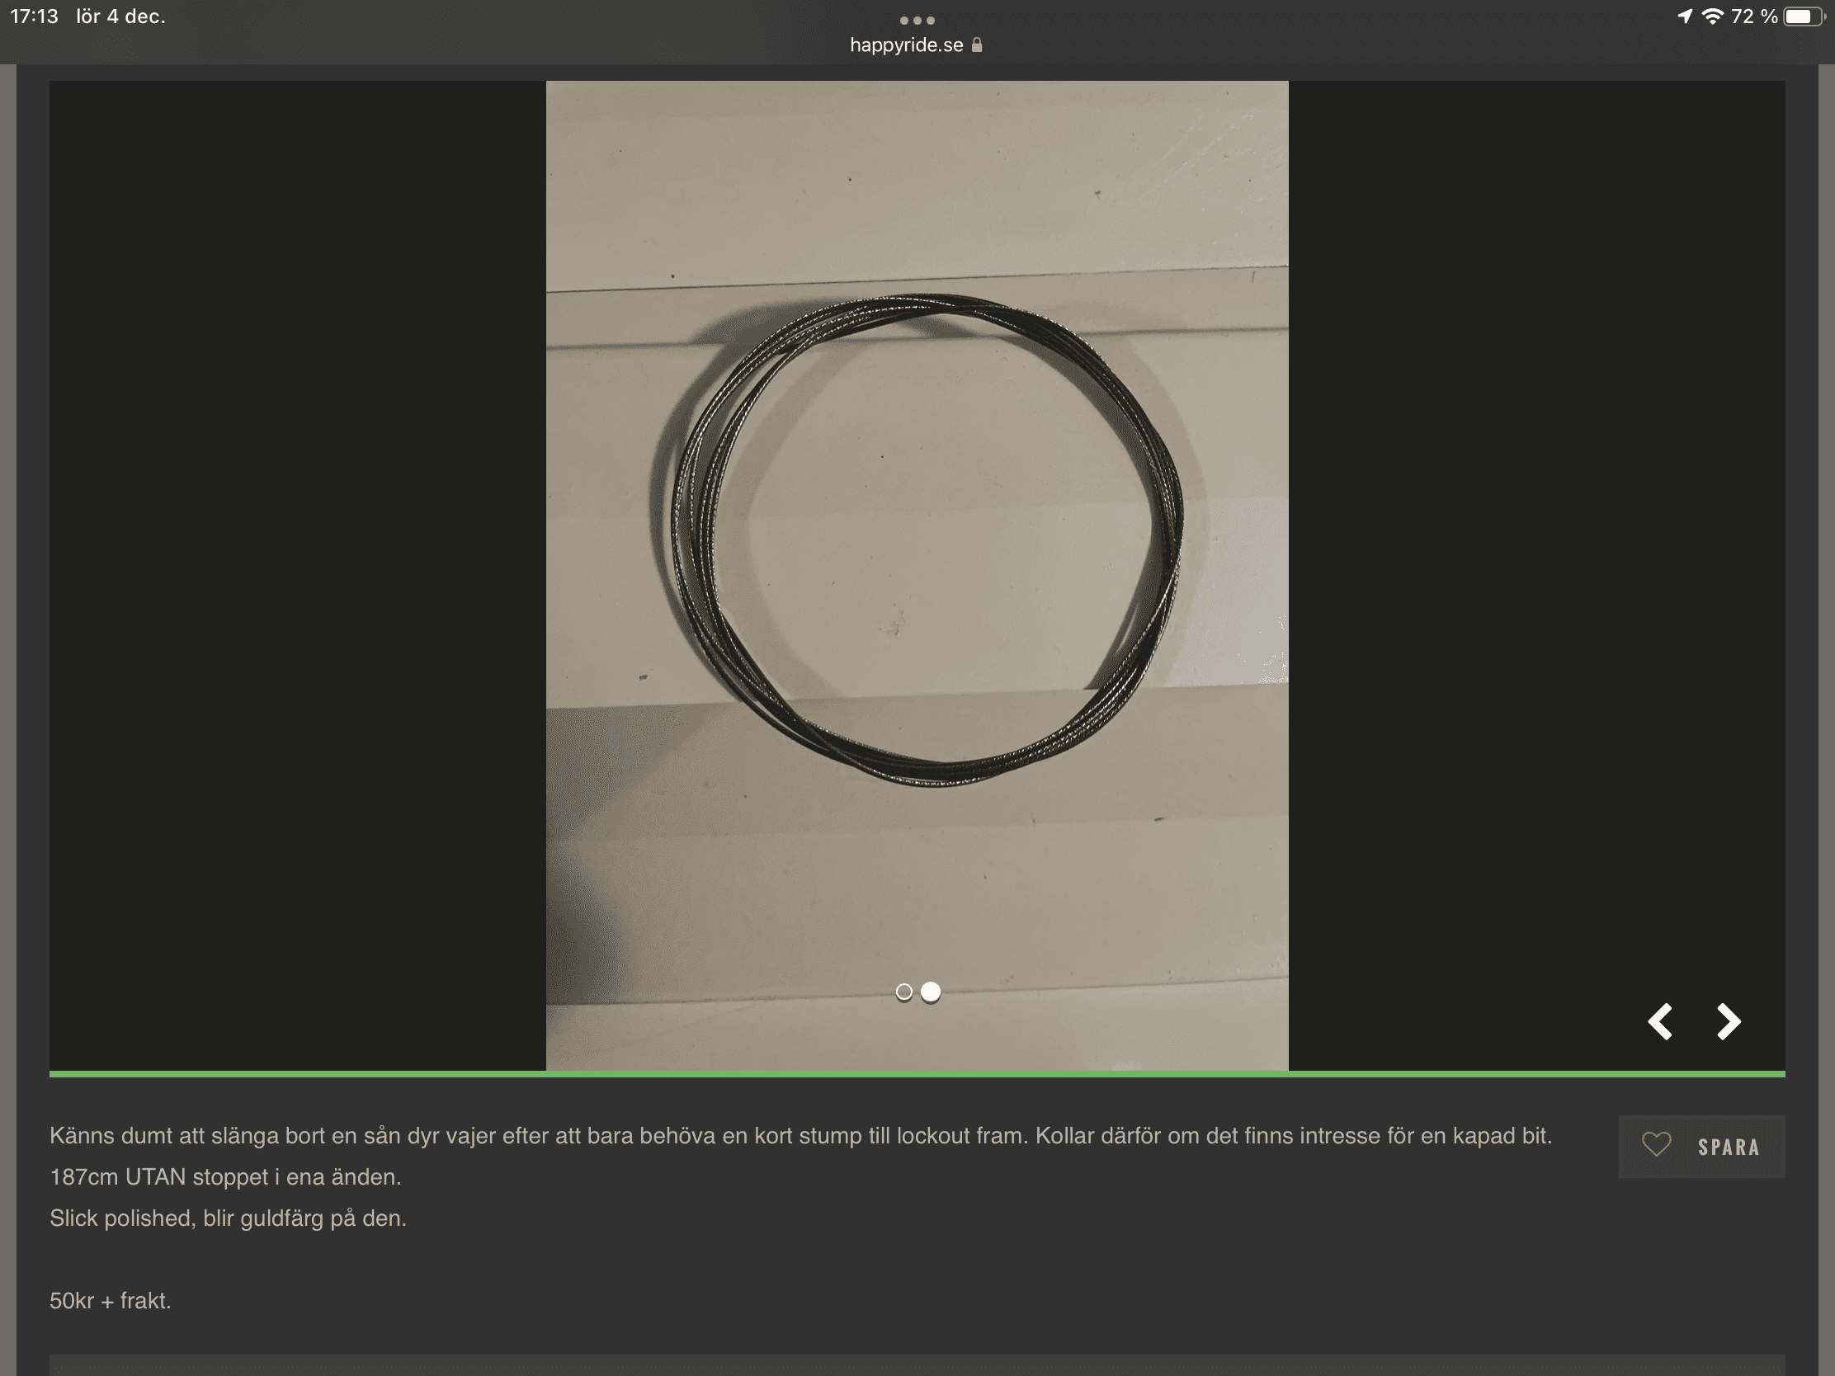Screen dimensions: 1835x1376
Task: Select the second image carousel dot
Action: point(931,991)
